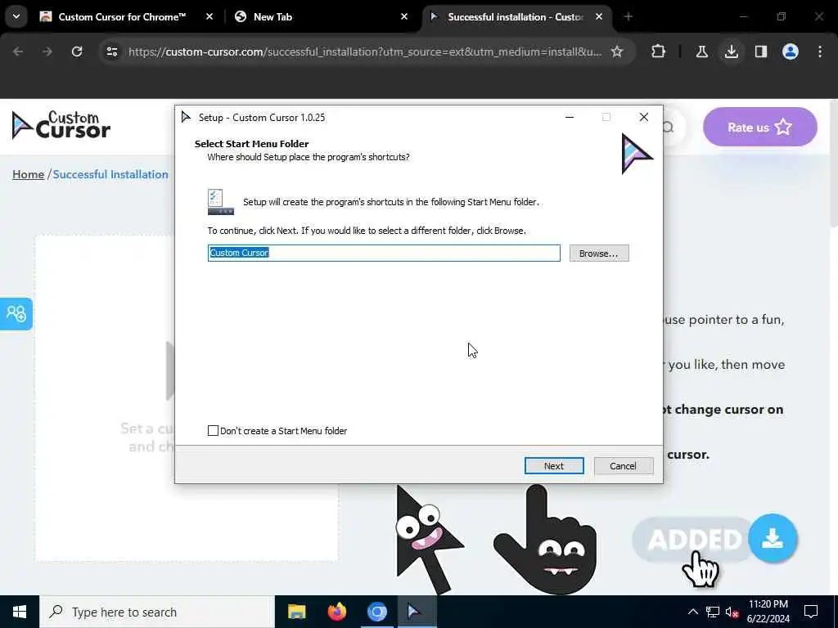This screenshot has width=838, height=628.
Task: Open the Extensions puzzle icon
Action: [x=659, y=52]
